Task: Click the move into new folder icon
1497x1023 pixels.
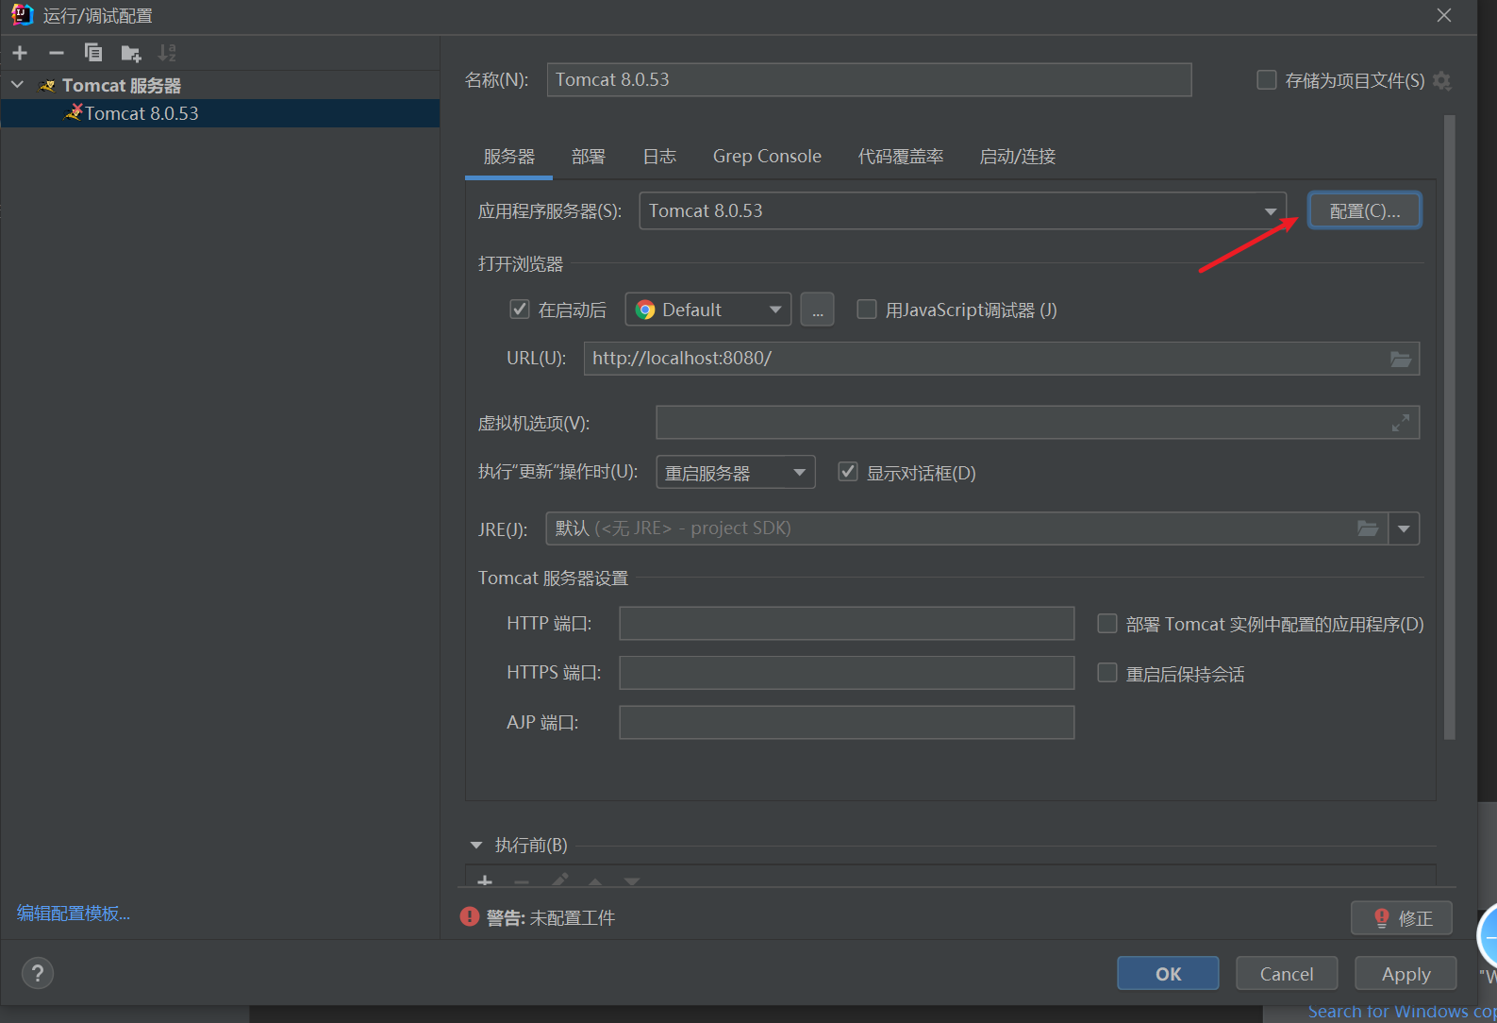Action: [x=130, y=53]
